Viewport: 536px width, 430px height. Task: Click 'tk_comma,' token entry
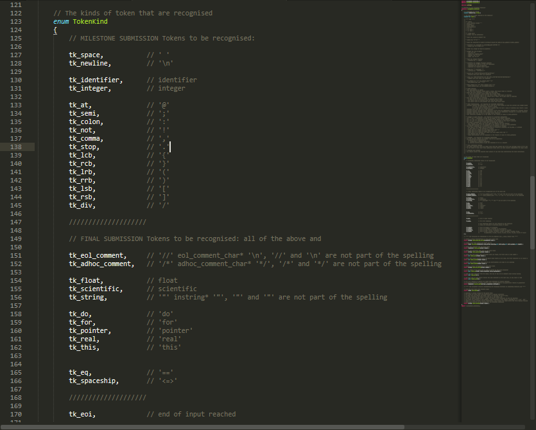coord(86,139)
